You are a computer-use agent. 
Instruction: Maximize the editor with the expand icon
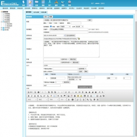[x=98, y=100]
